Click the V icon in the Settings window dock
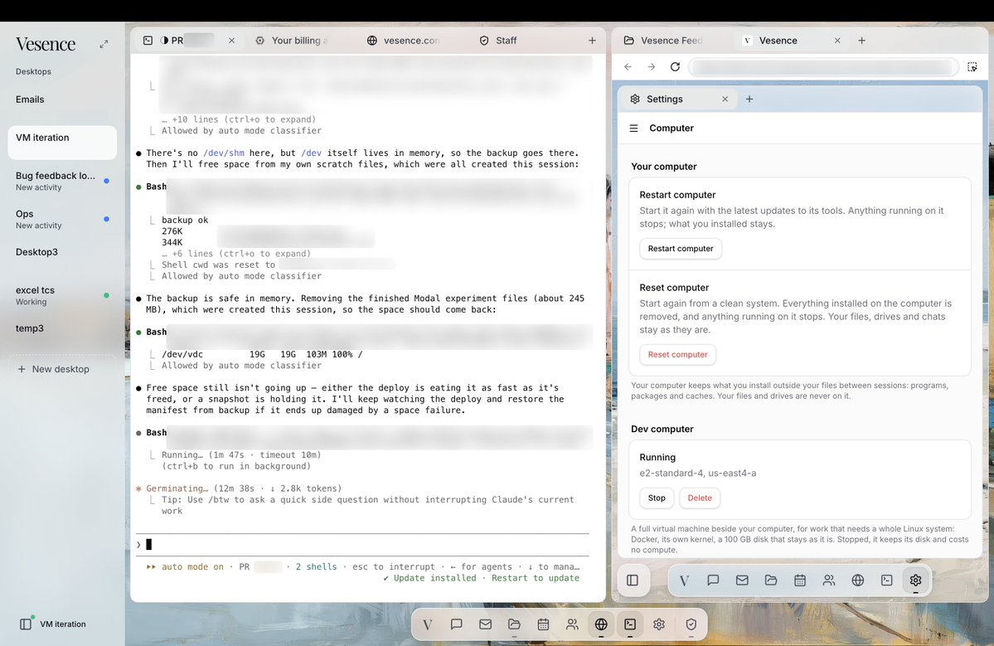Viewport: 994px width, 646px height. click(684, 580)
